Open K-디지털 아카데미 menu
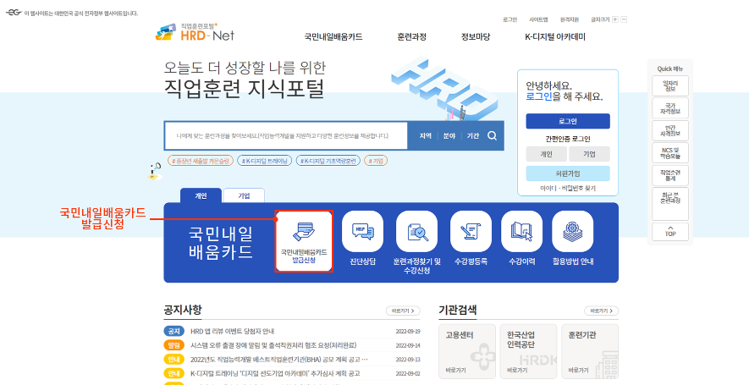Screen dimensions: 749x385 (555, 36)
